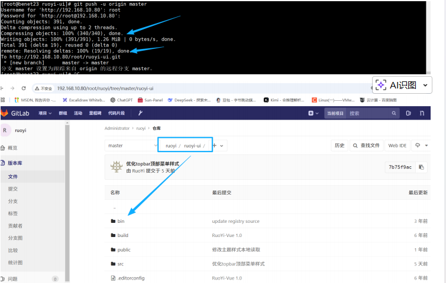
Task: Open the Linux(一) bookmark
Action: pyautogui.click(x=333, y=100)
